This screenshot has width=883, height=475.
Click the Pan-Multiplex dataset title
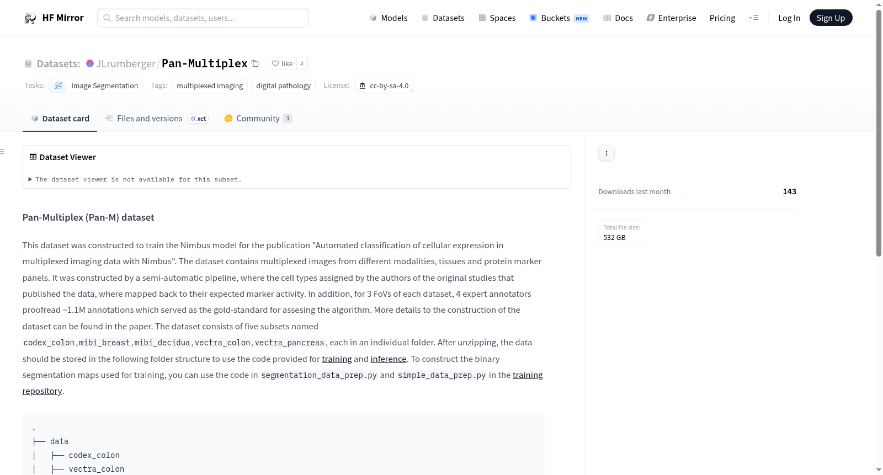[x=205, y=63]
